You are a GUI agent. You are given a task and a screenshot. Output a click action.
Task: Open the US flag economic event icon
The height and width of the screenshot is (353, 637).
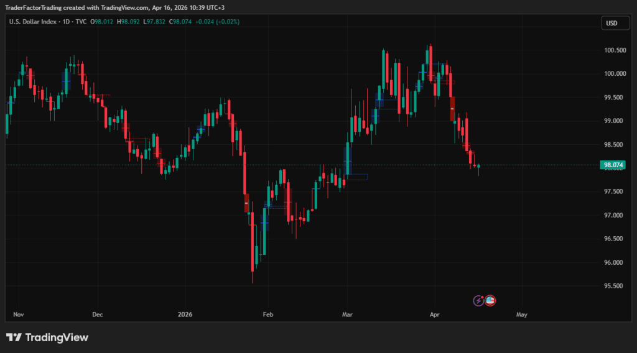click(x=490, y=301)
